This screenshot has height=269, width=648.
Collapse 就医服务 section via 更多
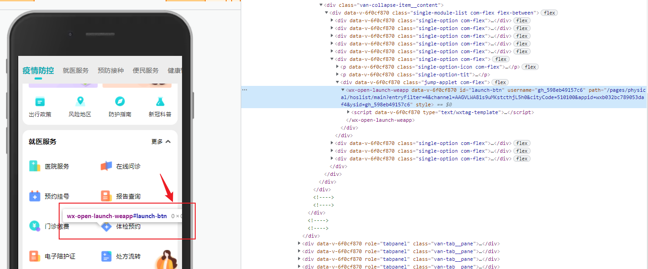pyautogui.click(x=161, y=142)
